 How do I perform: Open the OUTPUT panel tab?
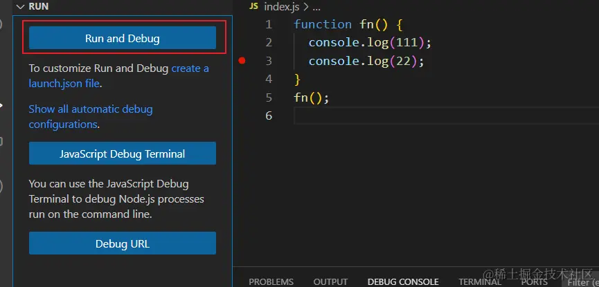(x=330, y=281)
